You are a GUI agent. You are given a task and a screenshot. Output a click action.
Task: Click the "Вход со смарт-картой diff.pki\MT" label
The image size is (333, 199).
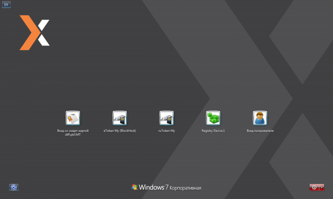[73, 133]
